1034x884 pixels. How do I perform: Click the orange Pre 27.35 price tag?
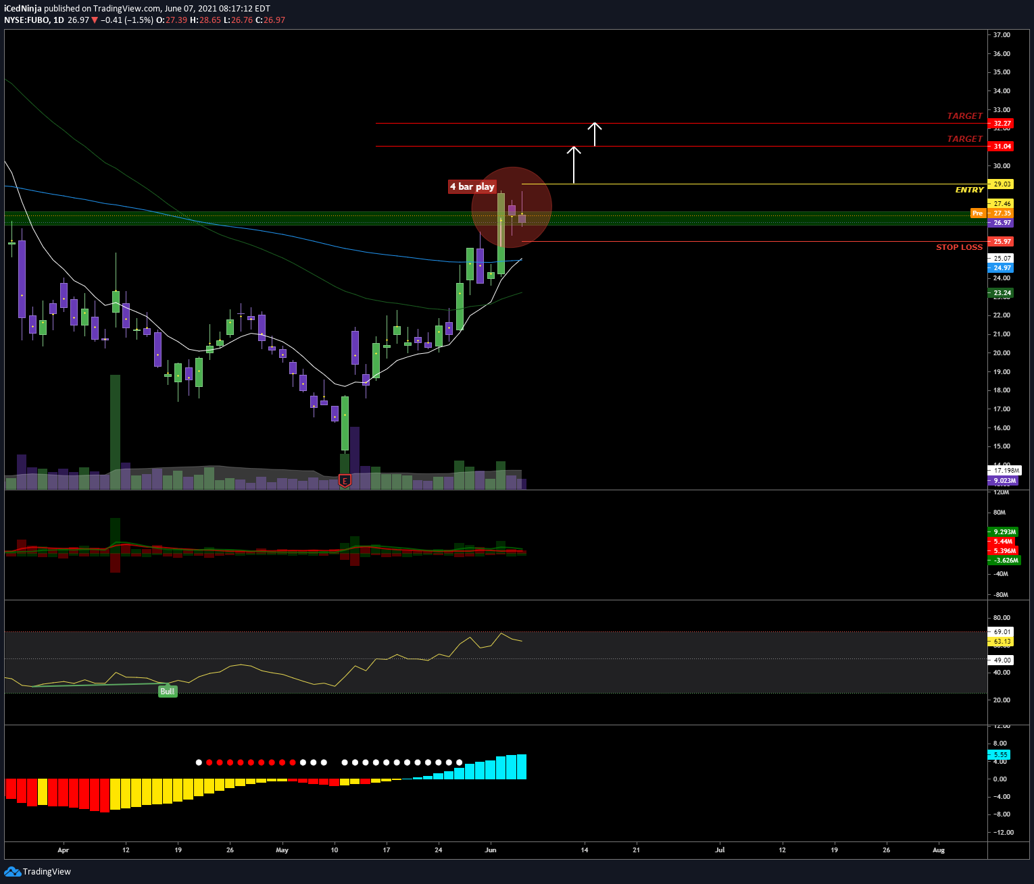coord(992,213)
